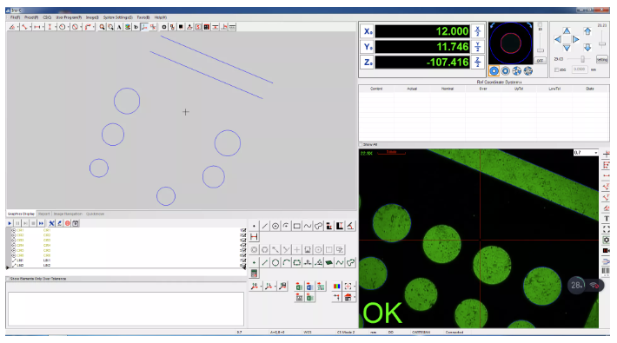The height and width of the screenshot is (343, 617).
Task: Click the red H distance icon
Action: click(x=255, y=237)
